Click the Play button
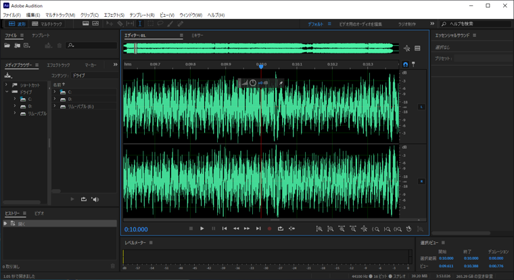 point(202,229)
